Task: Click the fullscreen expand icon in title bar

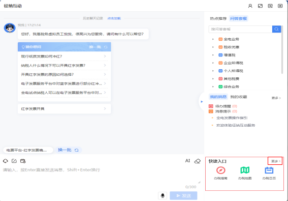Action: click(260, 6)
